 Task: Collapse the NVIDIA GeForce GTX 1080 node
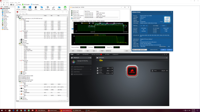(19, 82)
